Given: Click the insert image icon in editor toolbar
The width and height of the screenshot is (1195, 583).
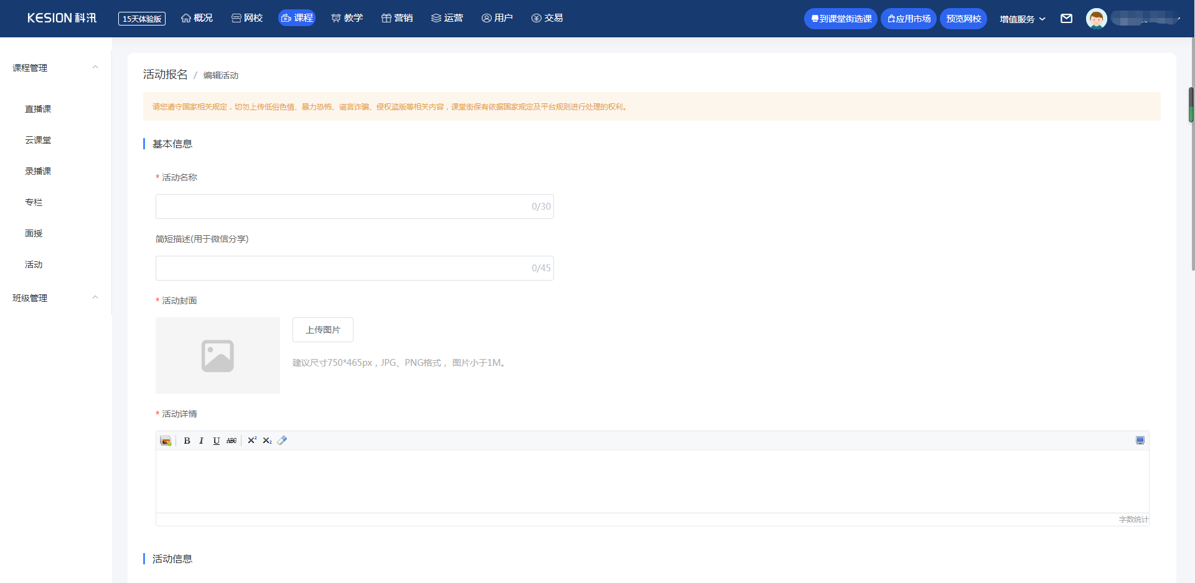Looking at the screenshot, I should [x=166, y=441].
